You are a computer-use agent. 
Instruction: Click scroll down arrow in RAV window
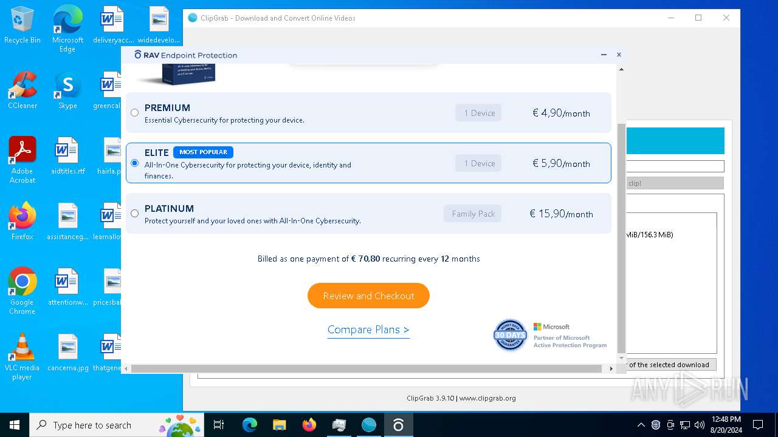click(x=621, y=358)
